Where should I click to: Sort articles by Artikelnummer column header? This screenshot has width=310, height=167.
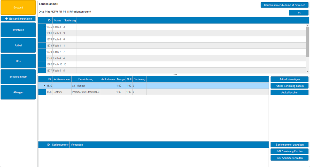62,79
